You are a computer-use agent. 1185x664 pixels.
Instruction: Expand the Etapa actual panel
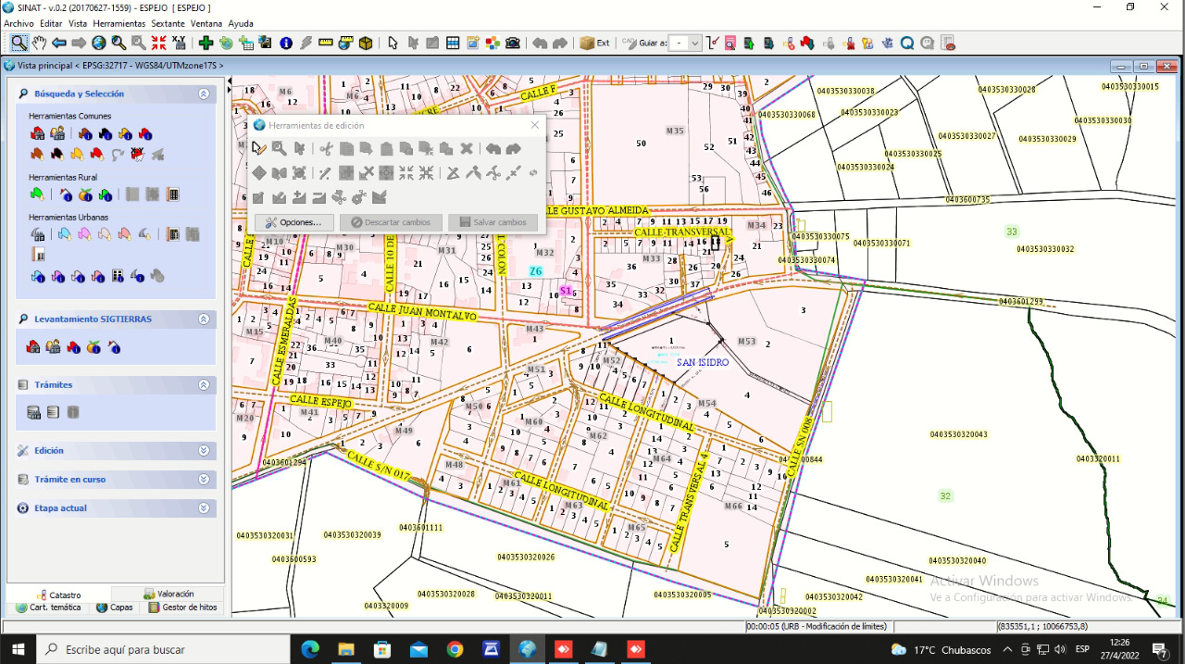pyautogui.click(x=204, y=508)
